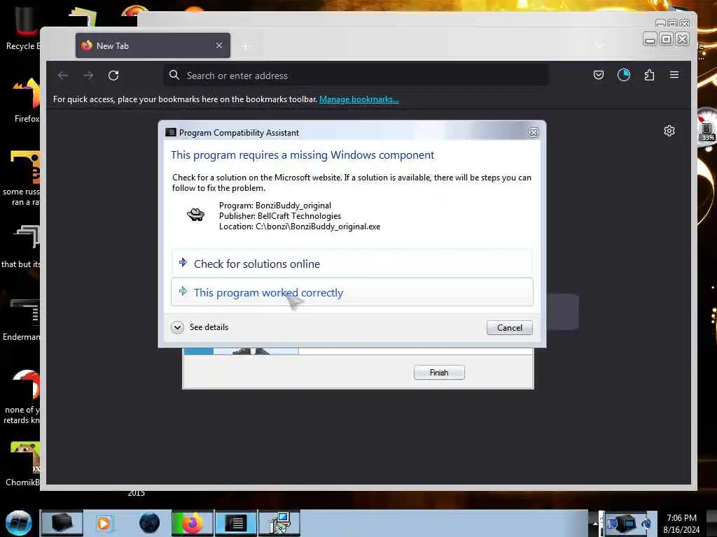Open the installer setup taskbar icon
717x537 pixels.
pyautogui.click(x=279, y=523)
